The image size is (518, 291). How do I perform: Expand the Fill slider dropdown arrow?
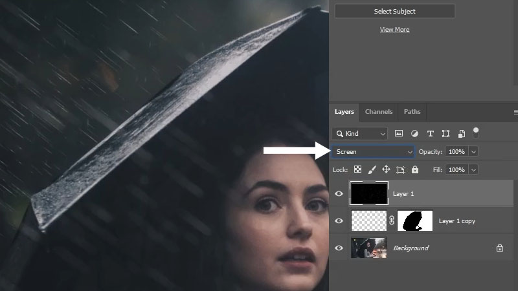point(473,169)
